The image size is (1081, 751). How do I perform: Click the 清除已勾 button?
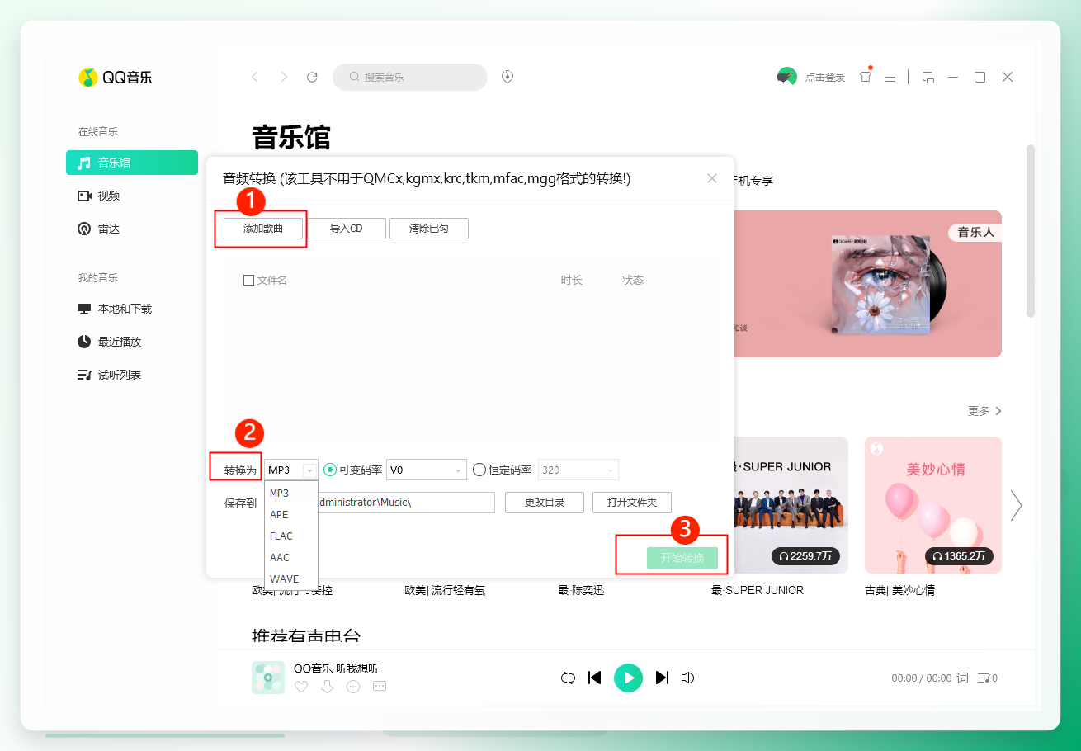pyautogui.click(x=429, y=229)
